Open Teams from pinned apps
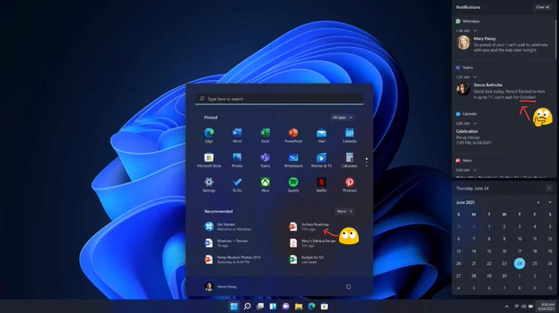 [266, 159]
